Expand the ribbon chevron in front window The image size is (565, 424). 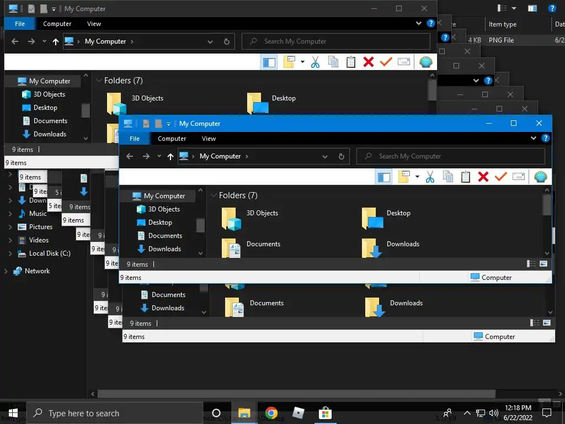534,139
